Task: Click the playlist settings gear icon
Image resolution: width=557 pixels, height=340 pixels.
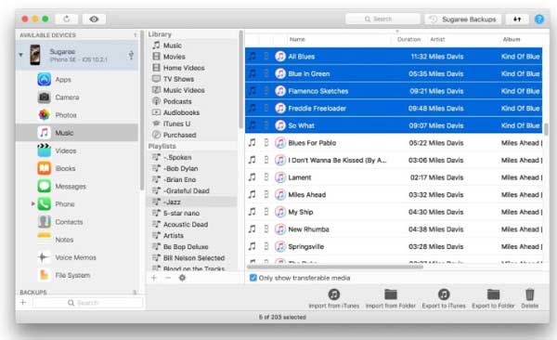Action: tap(182, 278)
